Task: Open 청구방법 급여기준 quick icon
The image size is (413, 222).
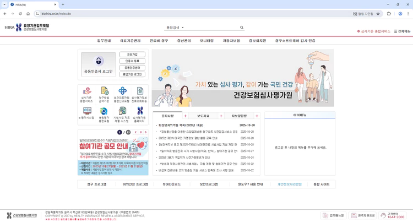Action: click(104, 95)
